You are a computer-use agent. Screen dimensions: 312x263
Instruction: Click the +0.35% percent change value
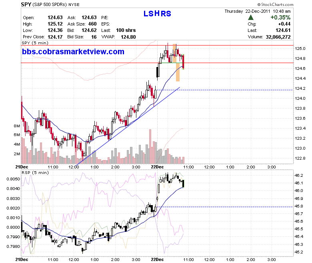pos(280,18)
